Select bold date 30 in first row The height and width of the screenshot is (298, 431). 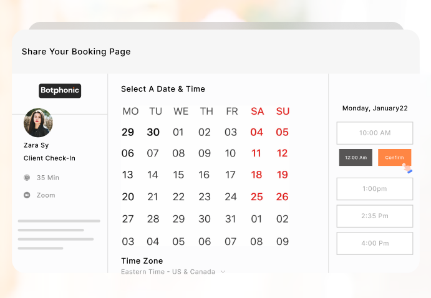pos(153,132)
